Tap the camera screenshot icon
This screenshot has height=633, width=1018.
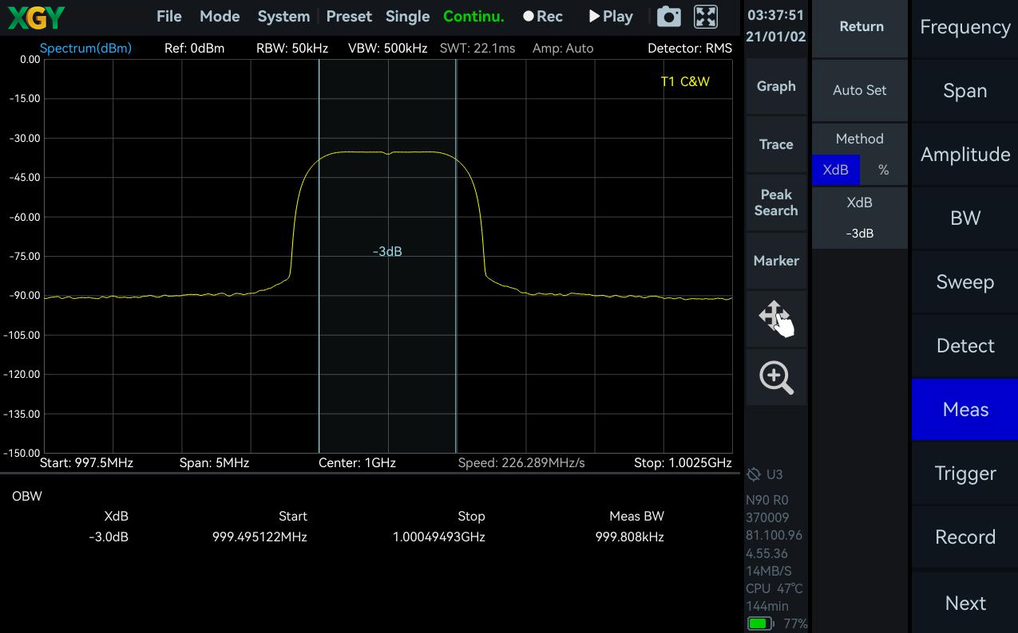(669, 17)
